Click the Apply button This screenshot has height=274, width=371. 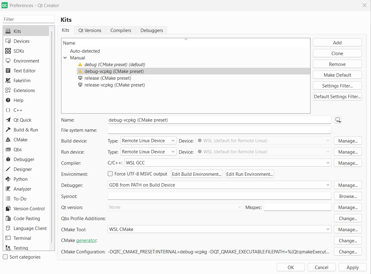click(x=352, y=267)
